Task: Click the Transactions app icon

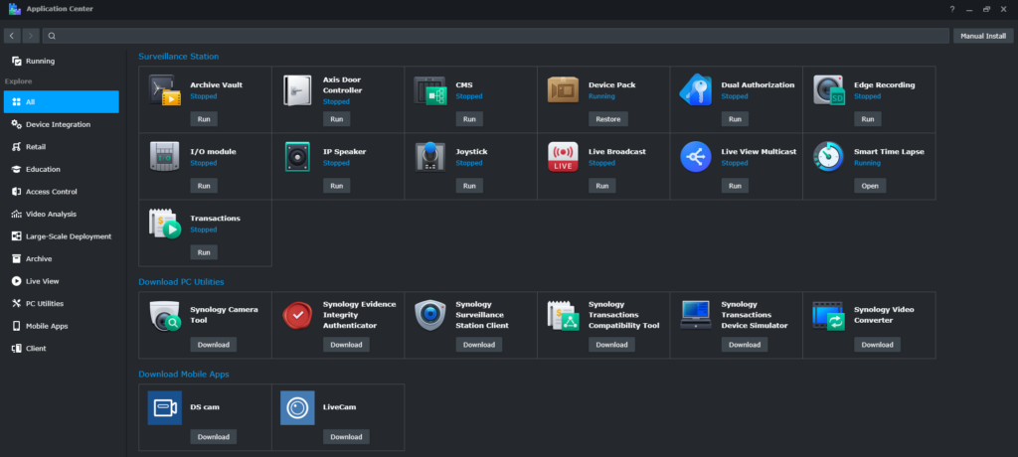Action: pyautogui.click(x=165, y=224)
